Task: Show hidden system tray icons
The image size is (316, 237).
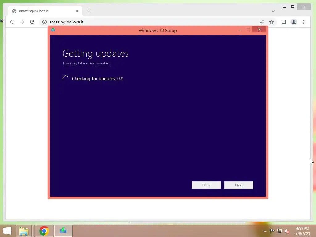Action: pos(264,231)
